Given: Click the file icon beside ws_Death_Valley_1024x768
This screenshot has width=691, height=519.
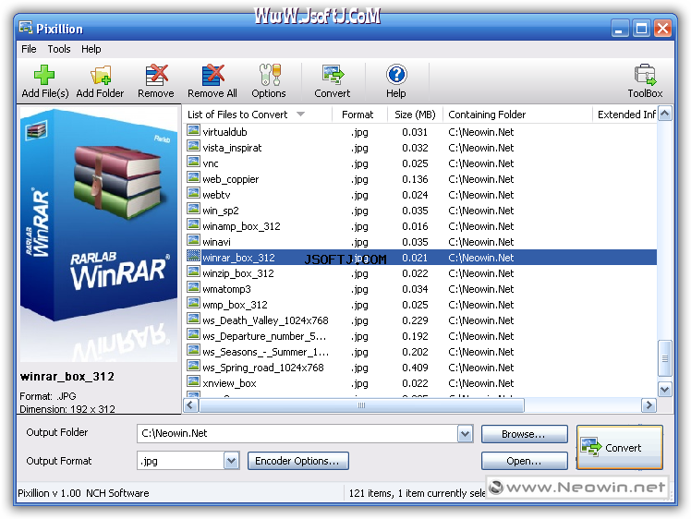Looking at the screenshot, I should (193, 319).
